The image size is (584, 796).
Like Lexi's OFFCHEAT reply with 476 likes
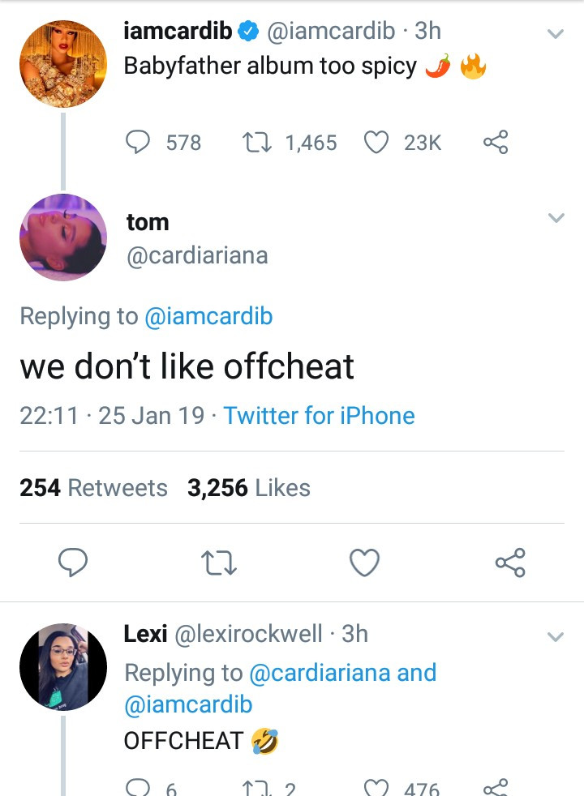click(x=376, y=786)
